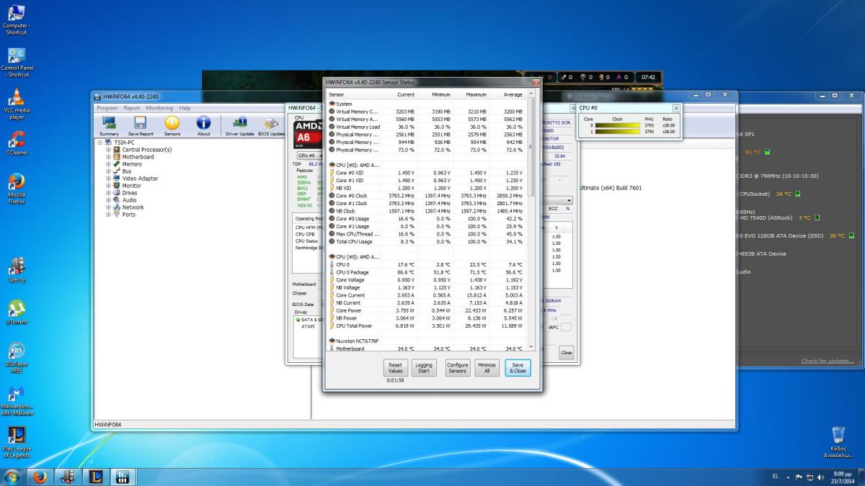This screenshot has width=865, height=486.
Task: Click the Core 1 clock bar
Action: [x=618, y=132]
